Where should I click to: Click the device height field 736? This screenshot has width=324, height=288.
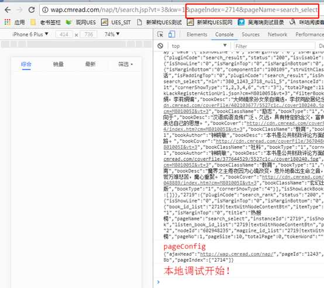89,34
